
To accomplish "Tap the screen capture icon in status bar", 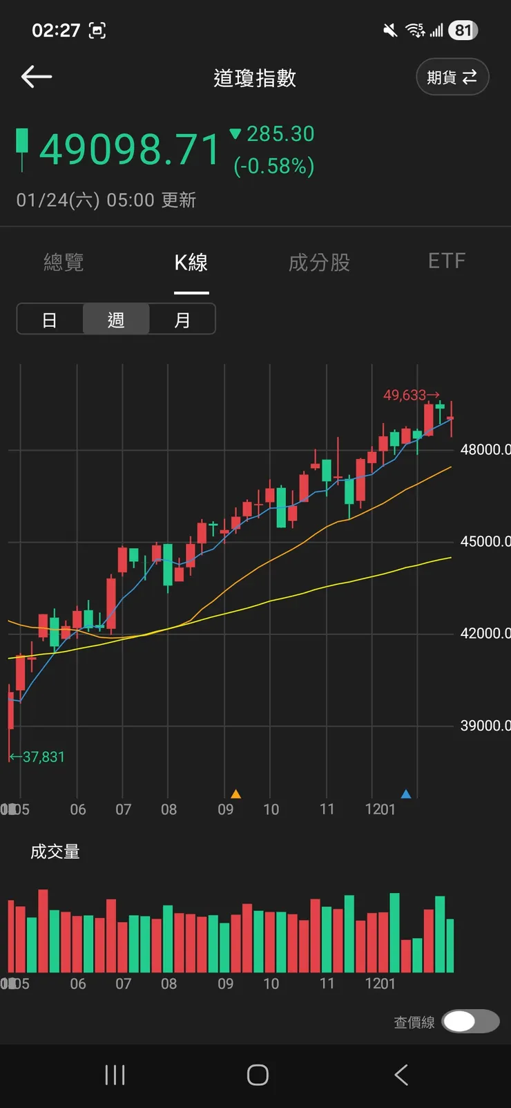I will [x=97, y=30].
